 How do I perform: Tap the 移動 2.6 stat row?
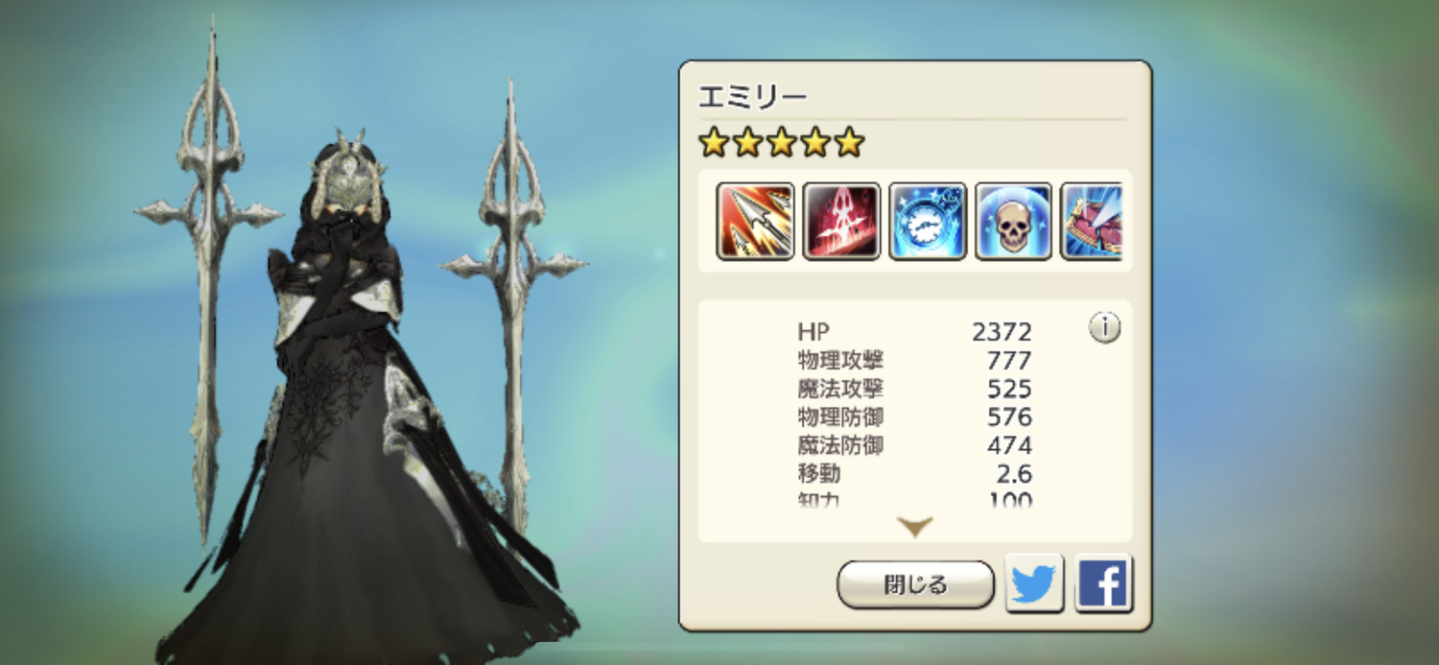point(914,474)
